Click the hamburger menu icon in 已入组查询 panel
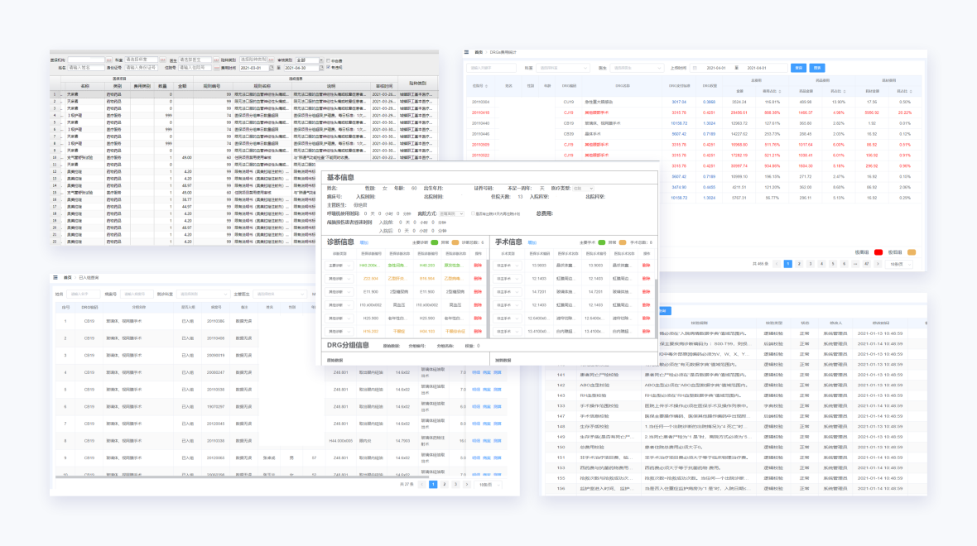The width and height of the screenshot is (977, 546). pos(56,278)
